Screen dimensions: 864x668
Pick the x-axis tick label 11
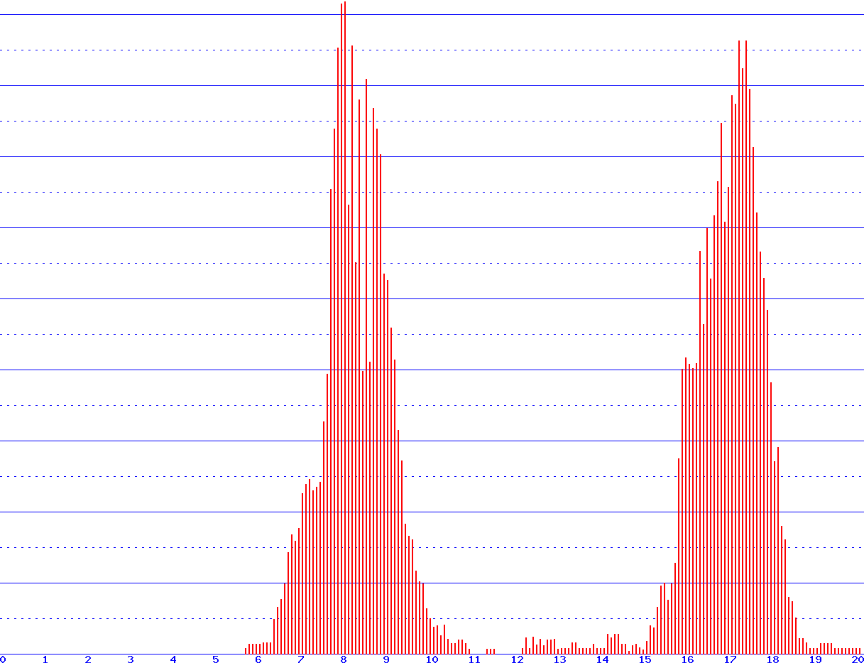click(474, 660)
